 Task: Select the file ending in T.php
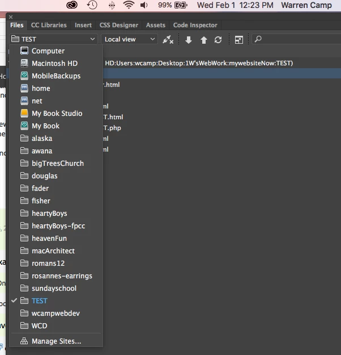[x=112, y=128]
